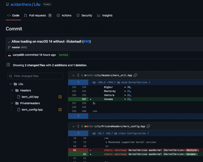
Task: Click the Security shield icon
Action: tap(78, 15)
